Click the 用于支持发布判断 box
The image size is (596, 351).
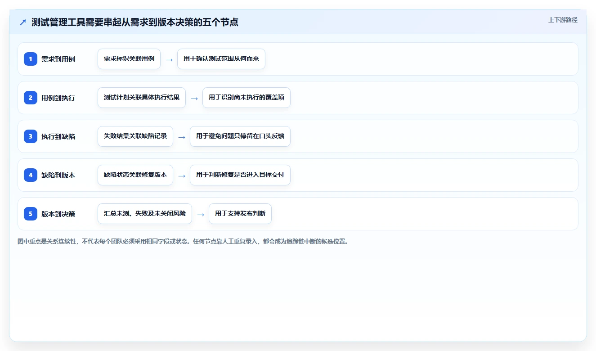pyautogui.click(x=240, y=214)
